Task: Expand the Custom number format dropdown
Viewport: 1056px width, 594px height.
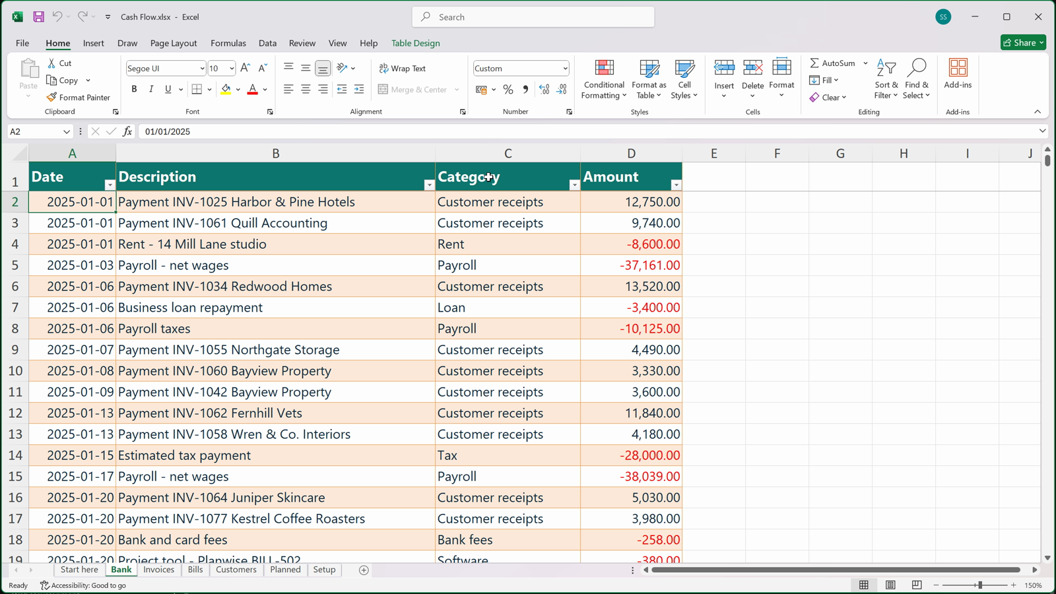Action: point(565,68)
